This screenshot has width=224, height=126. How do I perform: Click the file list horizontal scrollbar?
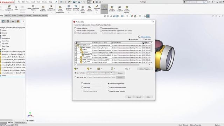(108, 65)
